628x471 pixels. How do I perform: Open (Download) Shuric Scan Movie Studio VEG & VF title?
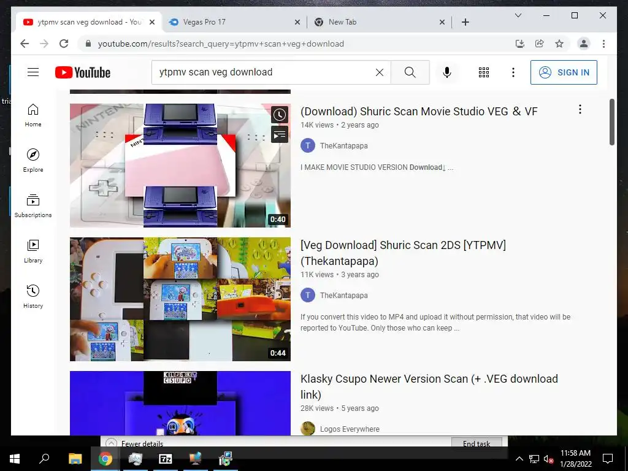(x=419, y=112)
